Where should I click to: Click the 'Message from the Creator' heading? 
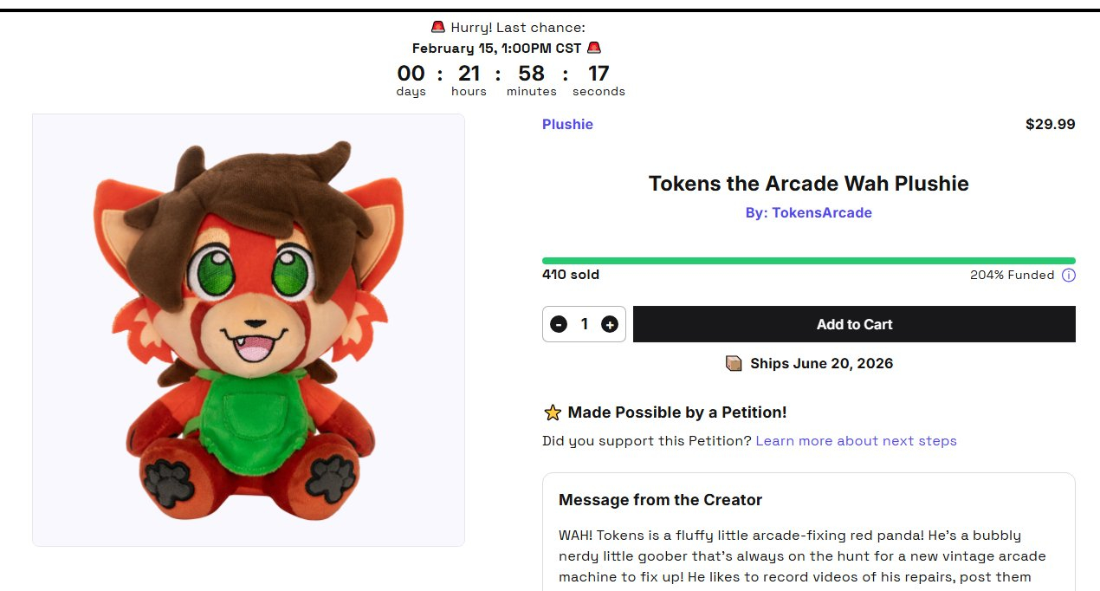pos(660,500)
